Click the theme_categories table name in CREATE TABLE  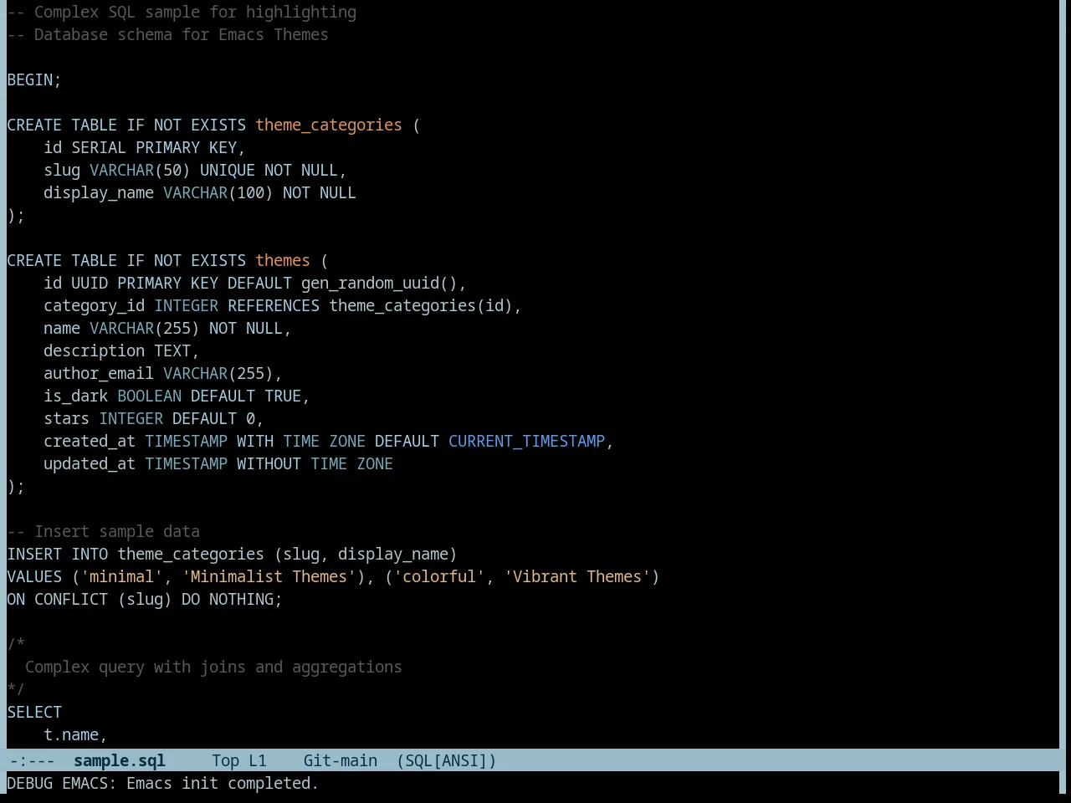329,125
